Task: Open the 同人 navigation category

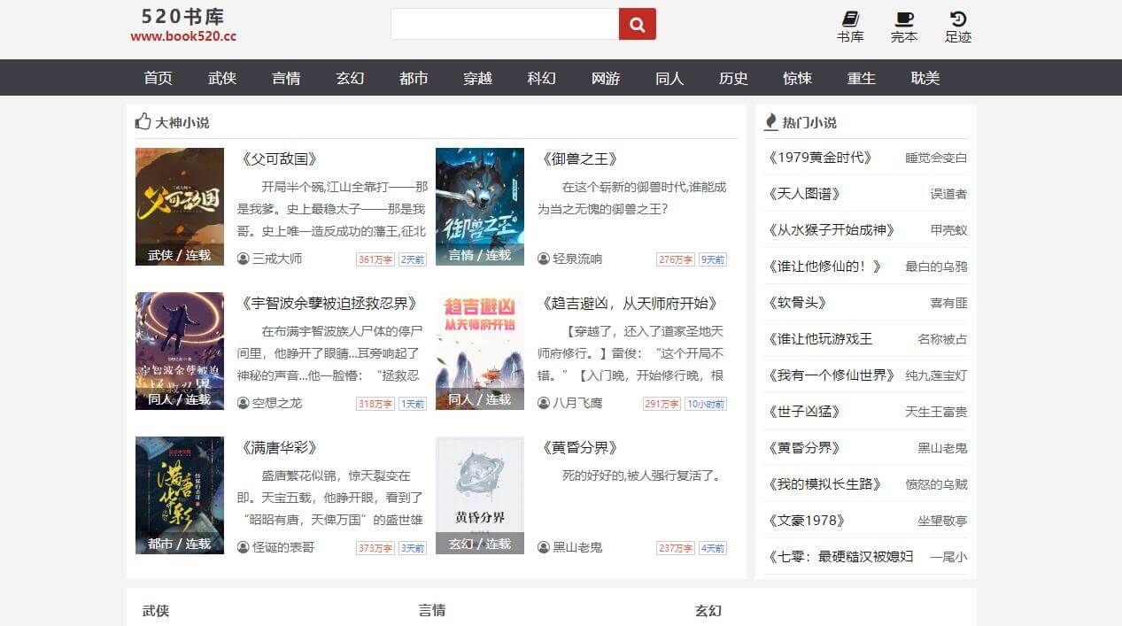Action: (x=669, y=78)
